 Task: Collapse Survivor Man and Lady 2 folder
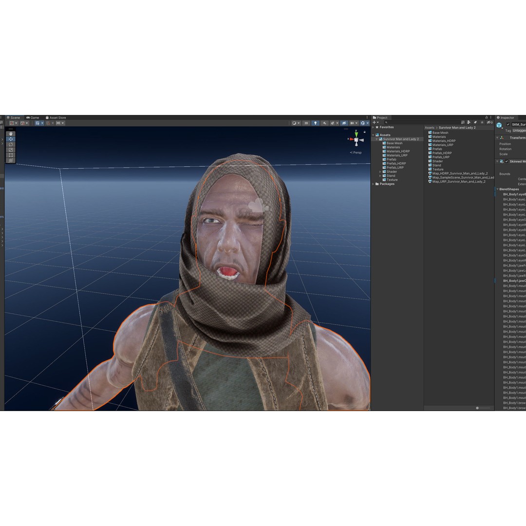tap(376, 139)
